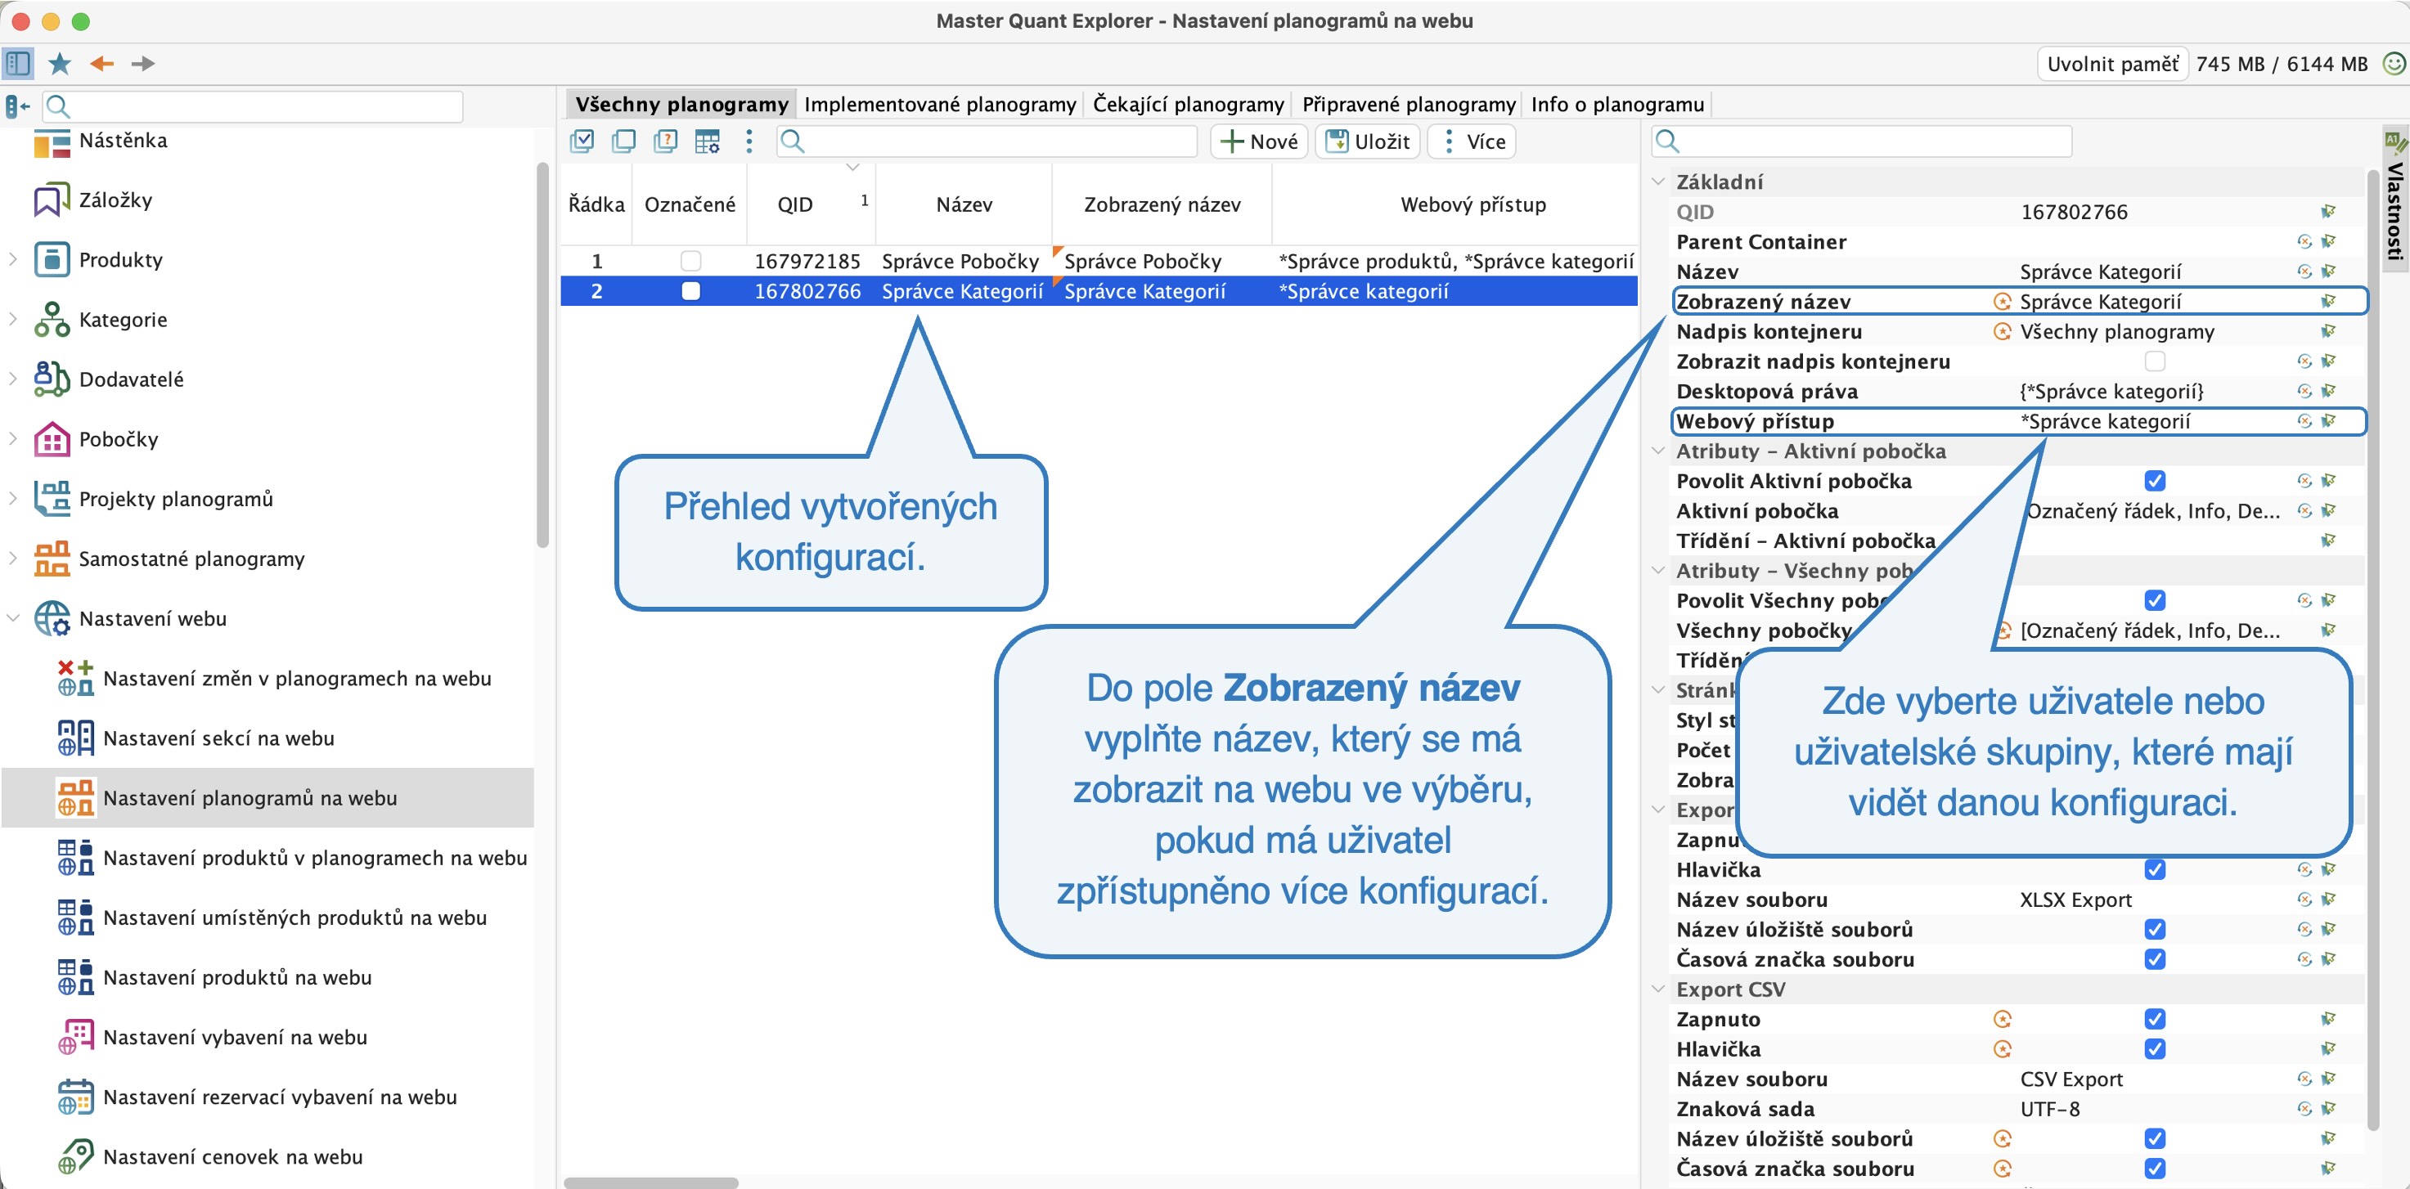2410x1189 pixels.
Task: Expand the Pobočky tree node
Action: pos(13,439)
